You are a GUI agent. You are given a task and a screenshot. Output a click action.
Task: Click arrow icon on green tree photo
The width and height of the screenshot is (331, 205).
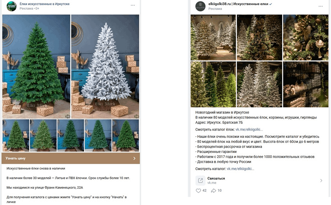67,116
